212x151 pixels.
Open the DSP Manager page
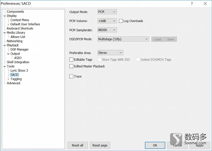19,50
